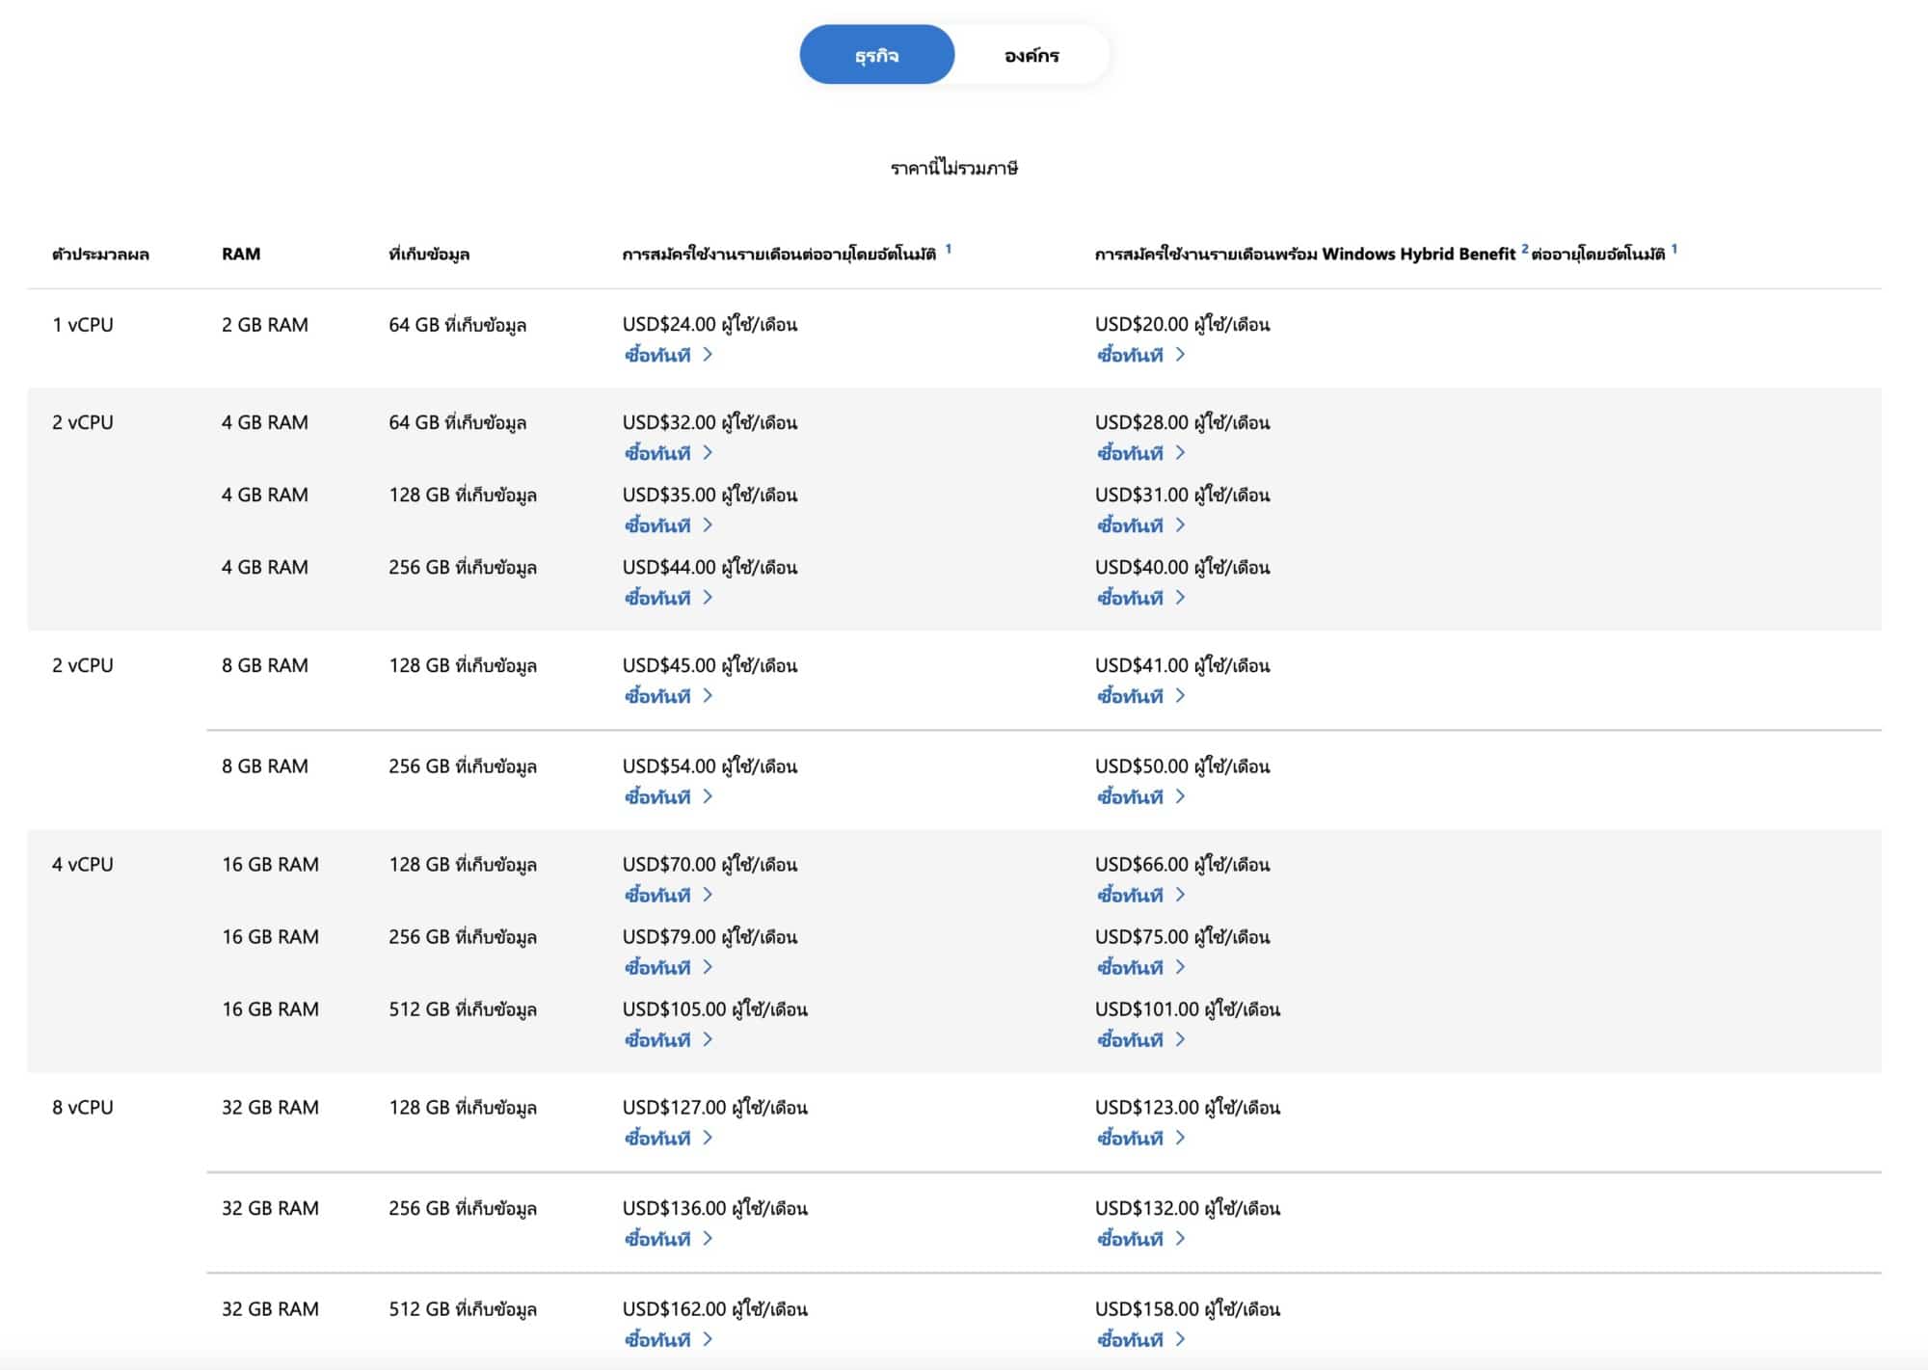Click ซื้อทันที under USD$41.00

click(1140, 696)
